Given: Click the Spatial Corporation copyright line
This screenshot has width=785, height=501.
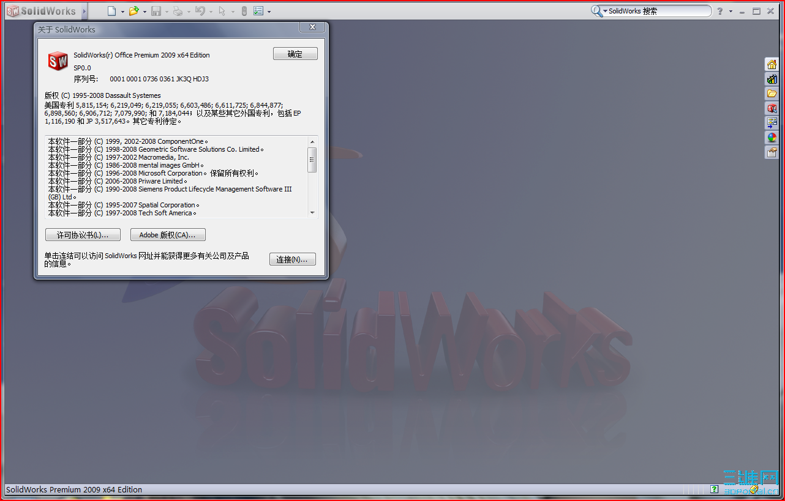Looking at the screenshot, I should [x=124, y=205].
